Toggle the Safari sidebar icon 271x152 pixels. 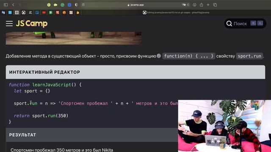pos(6,5)
